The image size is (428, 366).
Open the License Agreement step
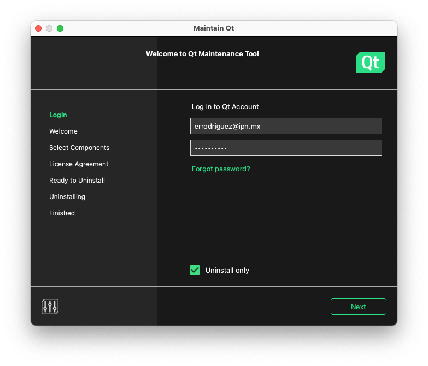pos(79,164)
